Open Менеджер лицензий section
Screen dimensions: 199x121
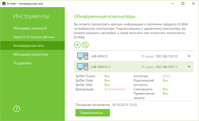point(30,28)
